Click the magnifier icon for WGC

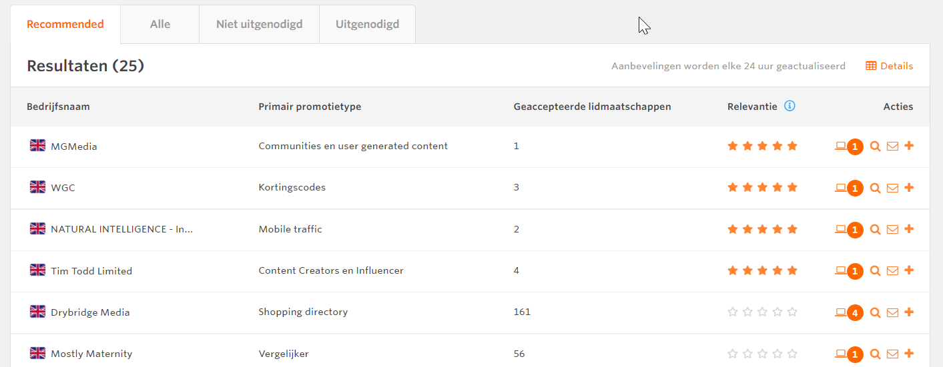876,188
